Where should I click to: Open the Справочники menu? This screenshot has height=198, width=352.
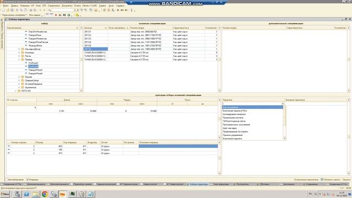54,5
